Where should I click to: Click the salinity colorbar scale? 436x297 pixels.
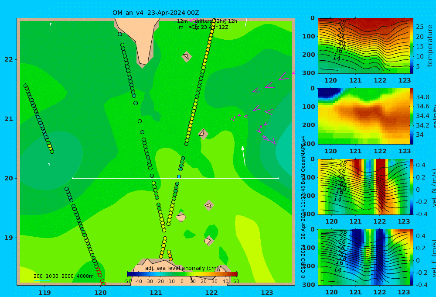coord(411,116)
